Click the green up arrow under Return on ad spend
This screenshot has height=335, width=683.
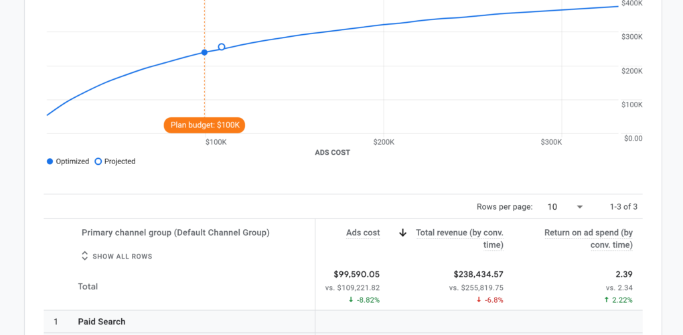(x=605, y=300)
